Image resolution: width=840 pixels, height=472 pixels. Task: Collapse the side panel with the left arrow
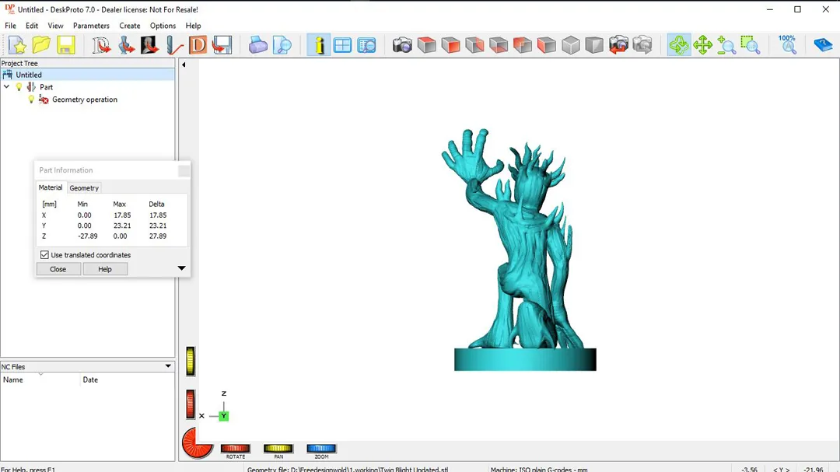click(x=184, y=65)
